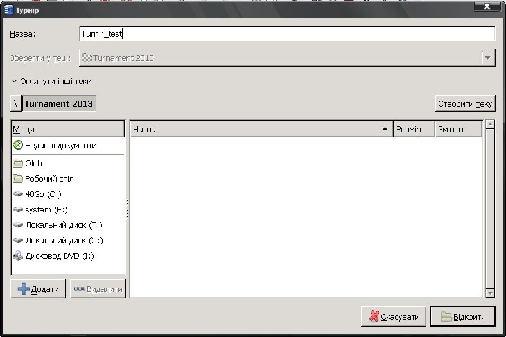Select Дисковод DVD (I:) drive

point(59,256)
